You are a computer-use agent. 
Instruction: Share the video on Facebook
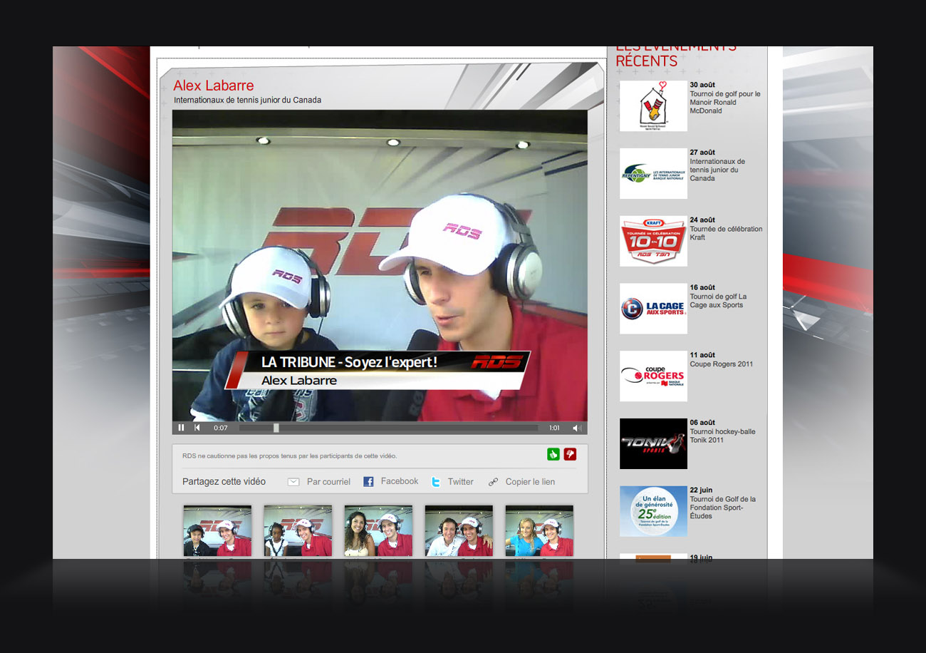click(x=390, y=481)
